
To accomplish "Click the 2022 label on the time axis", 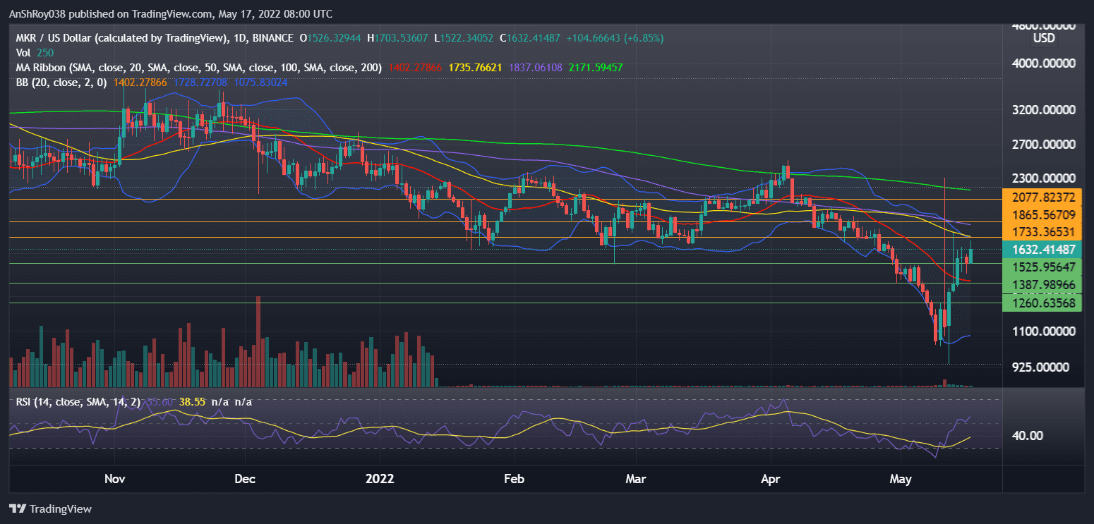I will click(380, 479).
